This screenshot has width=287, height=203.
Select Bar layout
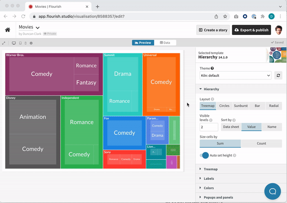257,106
